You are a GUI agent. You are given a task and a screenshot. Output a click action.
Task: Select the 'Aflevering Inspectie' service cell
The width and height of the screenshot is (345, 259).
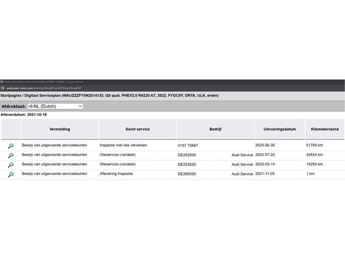(116, 174)
